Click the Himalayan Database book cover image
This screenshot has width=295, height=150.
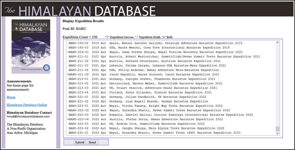[31, 47]
